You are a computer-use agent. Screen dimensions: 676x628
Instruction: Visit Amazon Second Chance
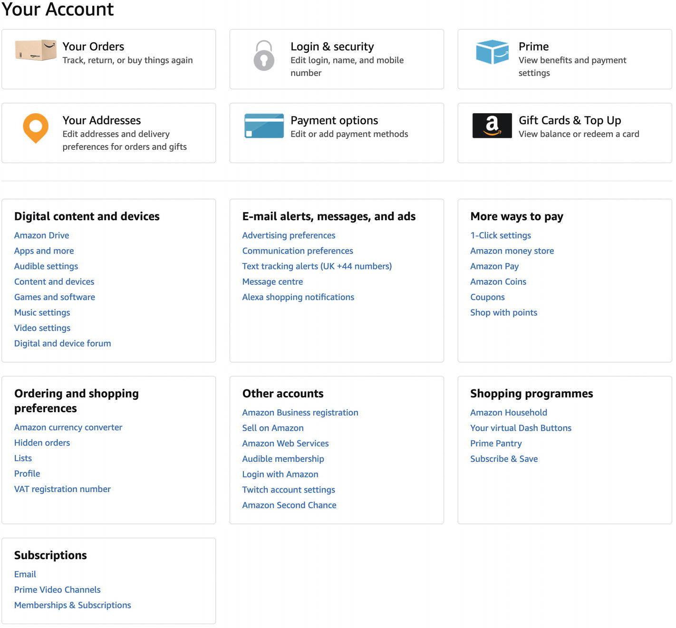(x=290, y=505)
